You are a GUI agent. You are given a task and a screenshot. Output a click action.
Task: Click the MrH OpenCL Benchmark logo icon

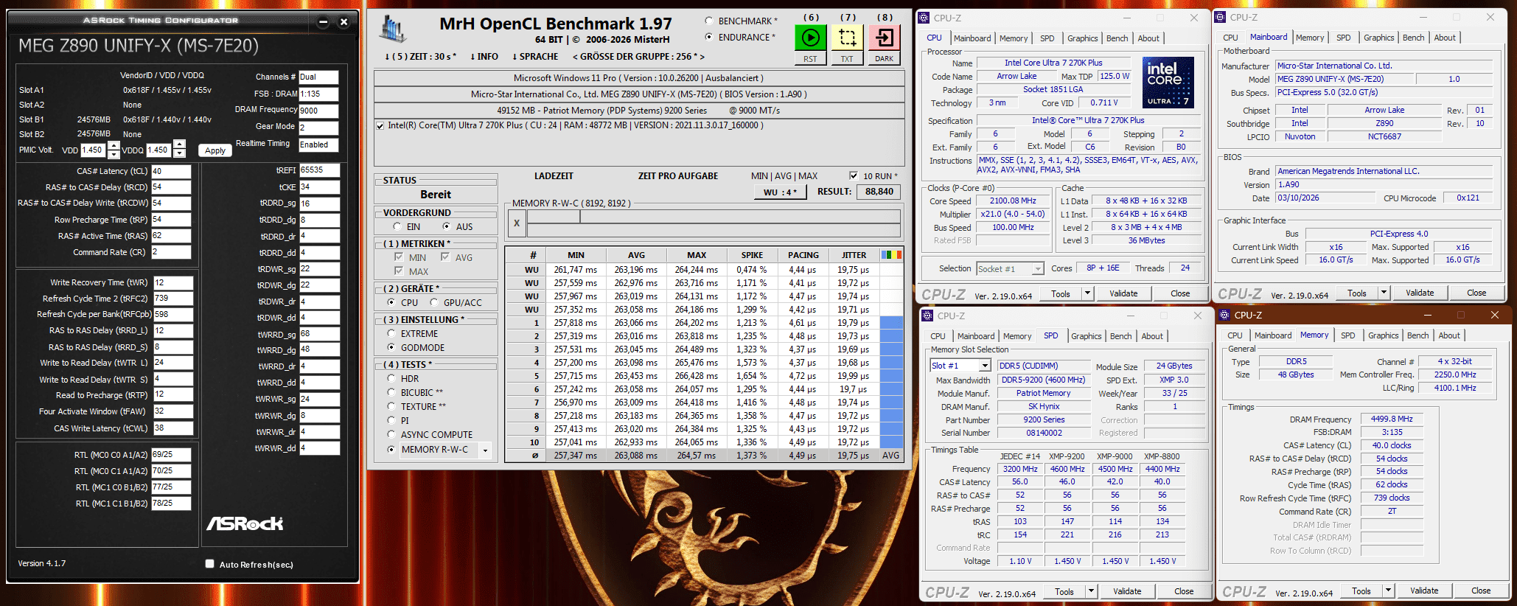(x=393, y=29)
